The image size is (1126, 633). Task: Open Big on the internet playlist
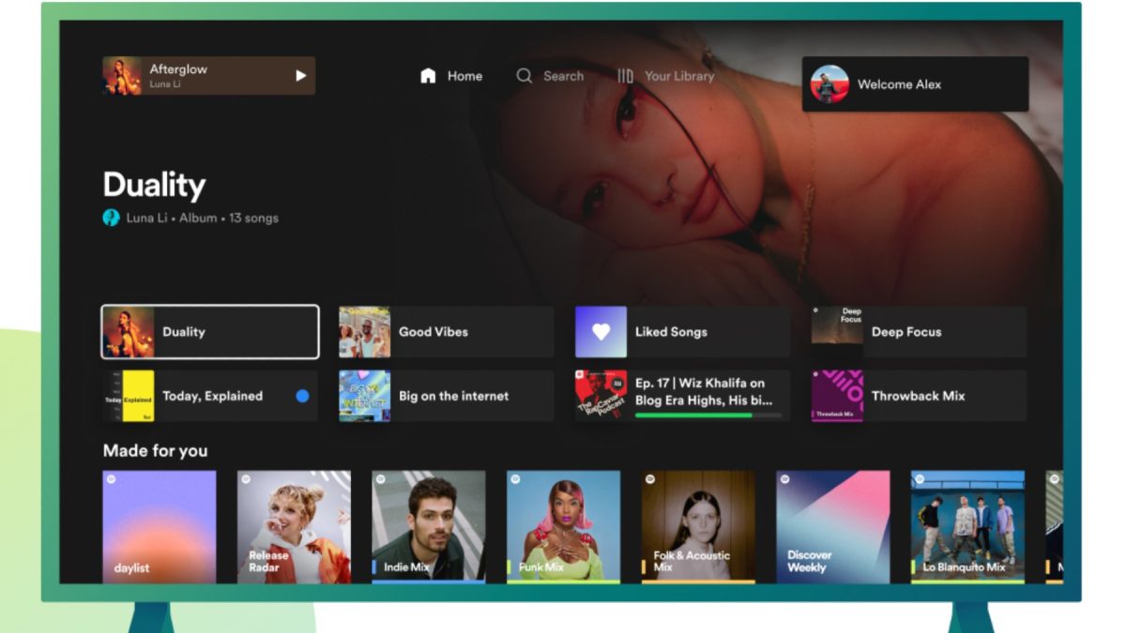[447, 396]
